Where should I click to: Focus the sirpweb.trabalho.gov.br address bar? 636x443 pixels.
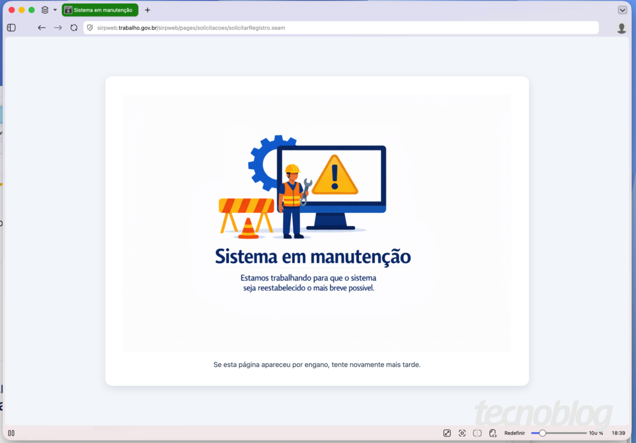(341, 28)
